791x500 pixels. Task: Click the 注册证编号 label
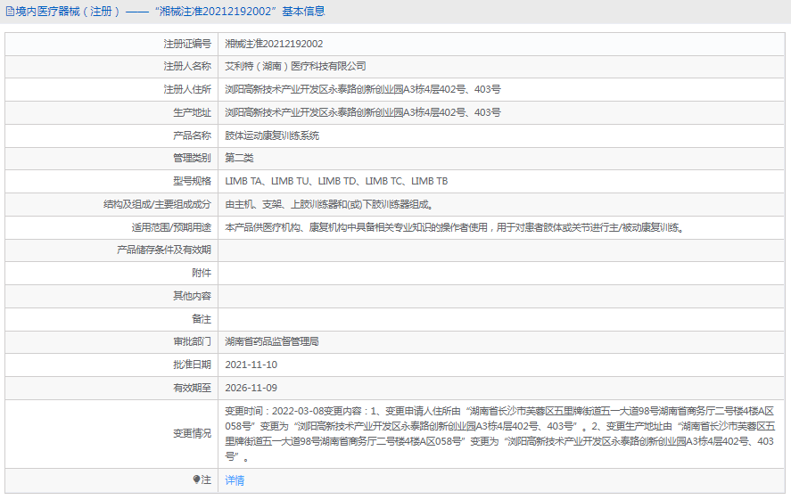pos(187,44)
